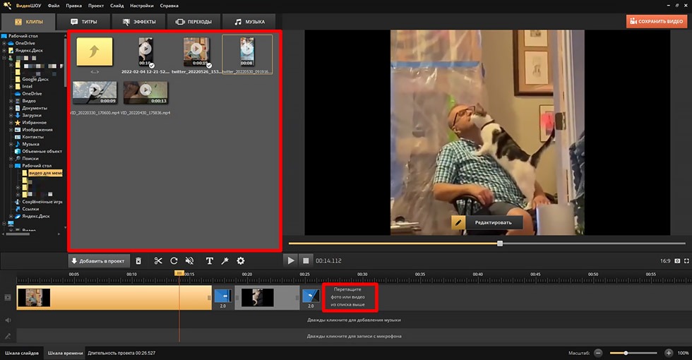Take a snapshot of the preview frame
Image resolution: width=692 pixels, height=360 pixels.
(677, 260)
